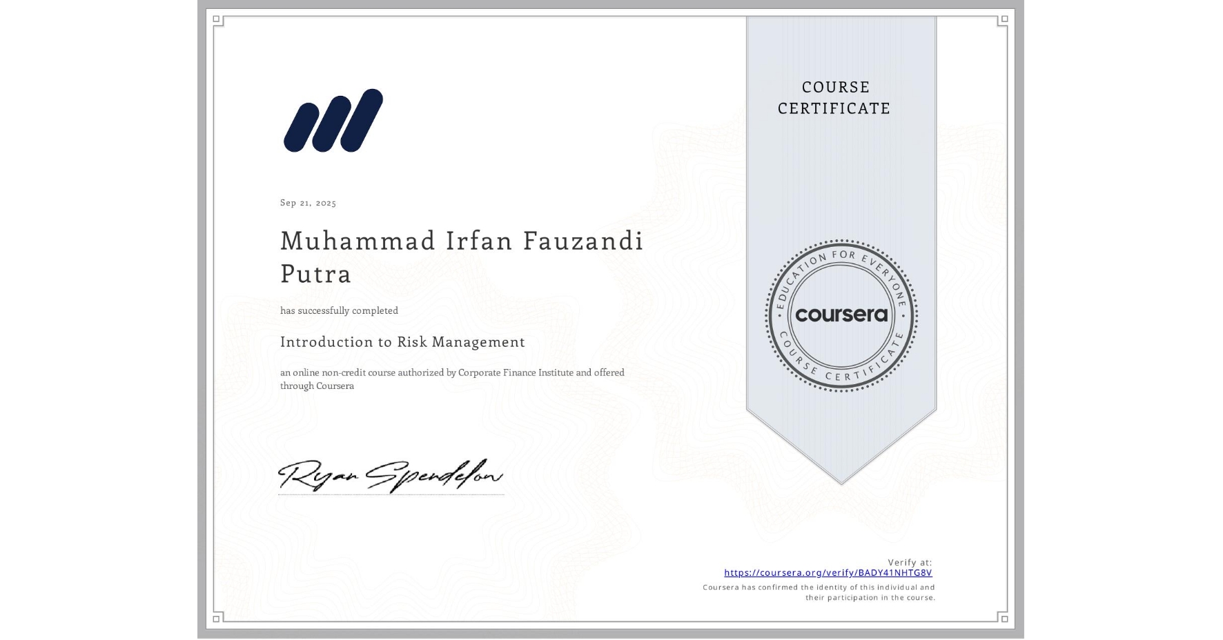This screenshot has width=1223, height=640.
Task: Click the recipient name Muhammad Irfan Fauzandi Putra
Action: pyautogui.click(x=460, y=257)
